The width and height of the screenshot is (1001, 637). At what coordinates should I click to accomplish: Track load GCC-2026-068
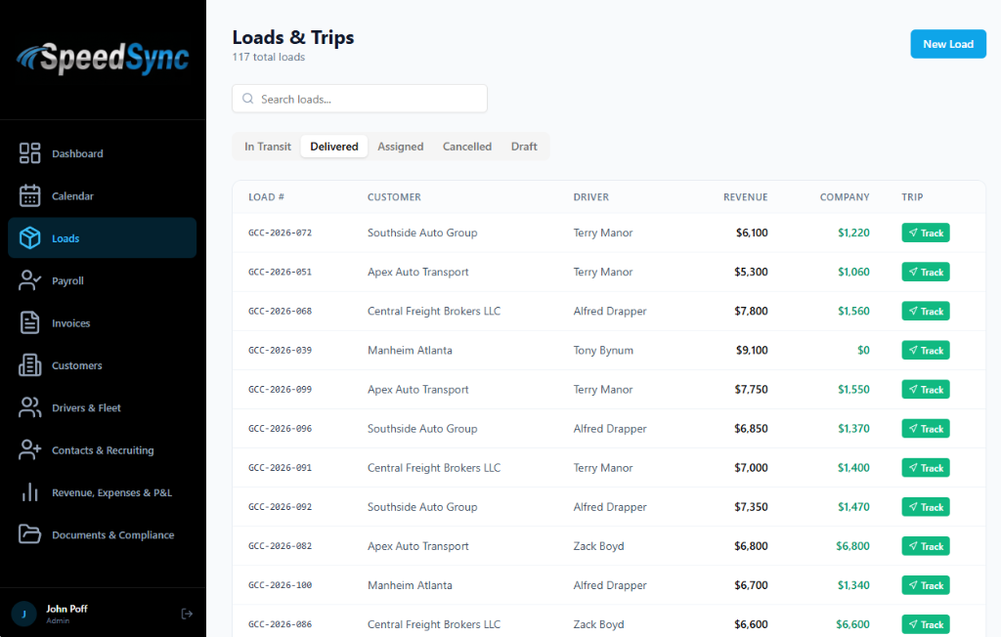pos(926,312)
